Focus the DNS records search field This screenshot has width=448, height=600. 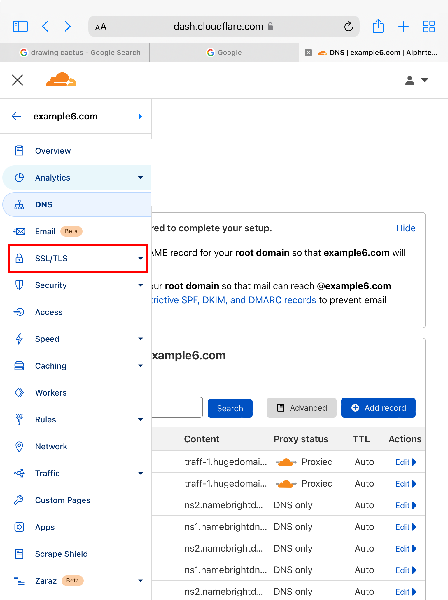tap(177, 407)
